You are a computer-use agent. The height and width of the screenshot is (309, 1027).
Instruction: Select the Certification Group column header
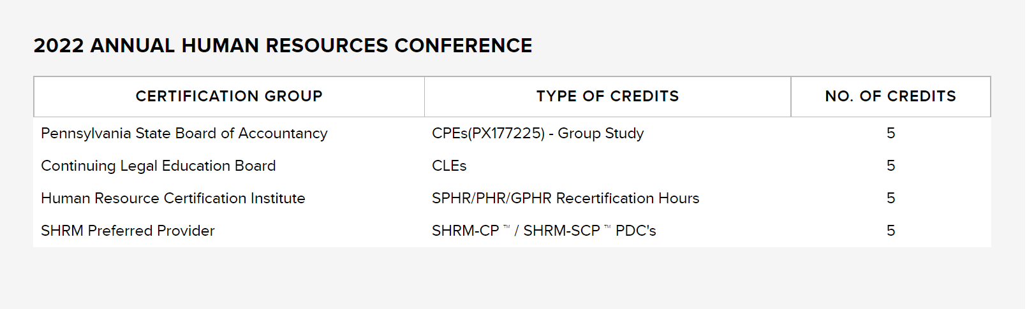[x=229, y=96]
